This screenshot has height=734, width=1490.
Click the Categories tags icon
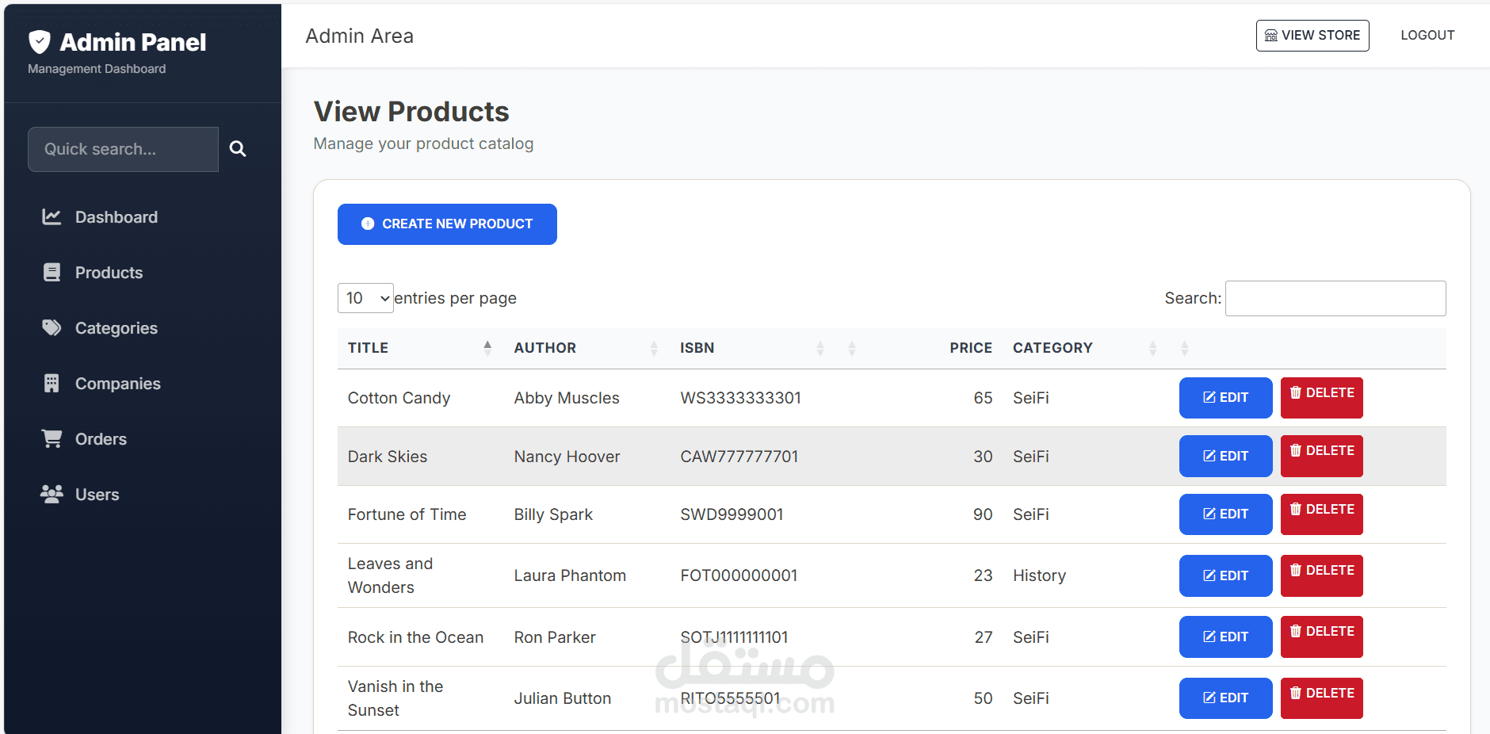52,327
